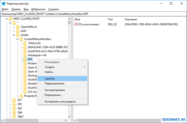Click the .001 folder icon
The width and height of the screenshot is (187, 123).
14,100
